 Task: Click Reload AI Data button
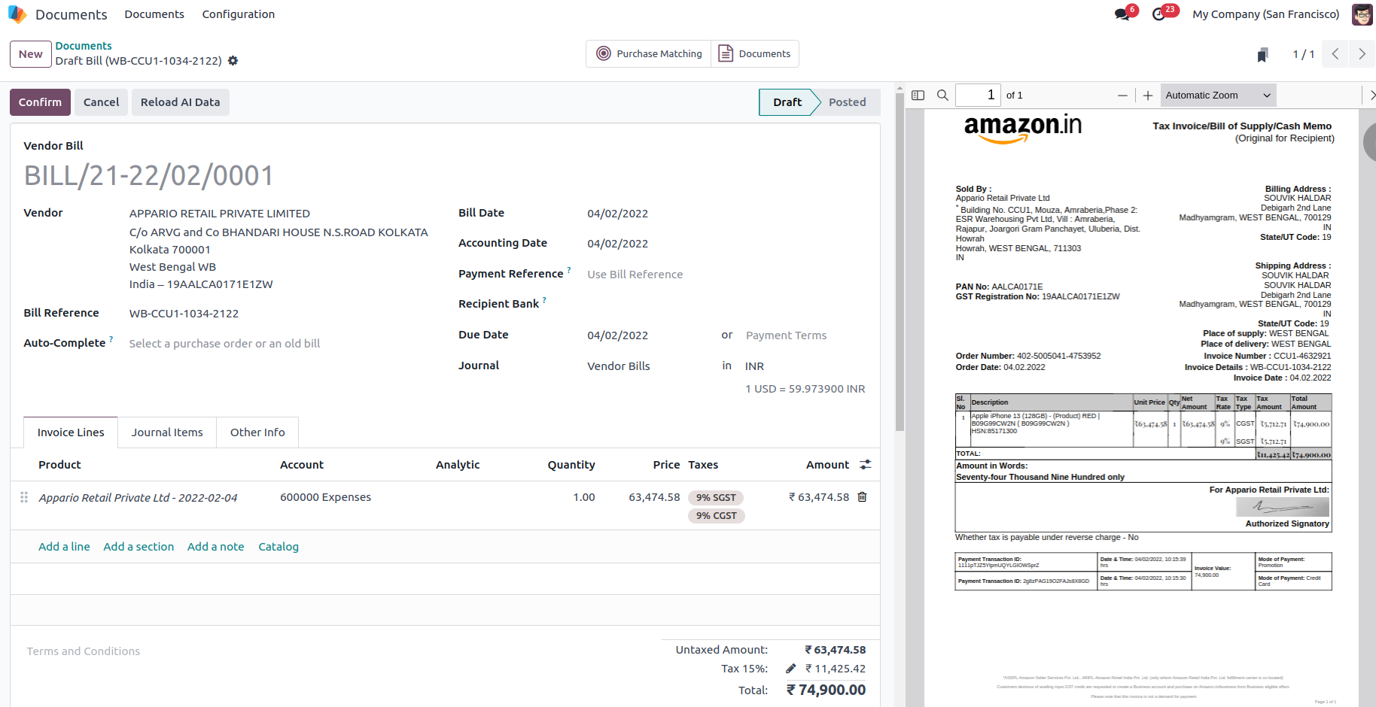point(181,102)
